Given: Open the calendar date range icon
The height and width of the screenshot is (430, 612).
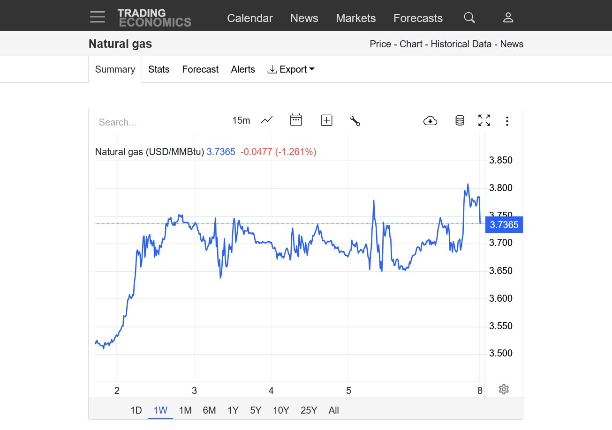Looking at the screenshot, I should (296, 120).
